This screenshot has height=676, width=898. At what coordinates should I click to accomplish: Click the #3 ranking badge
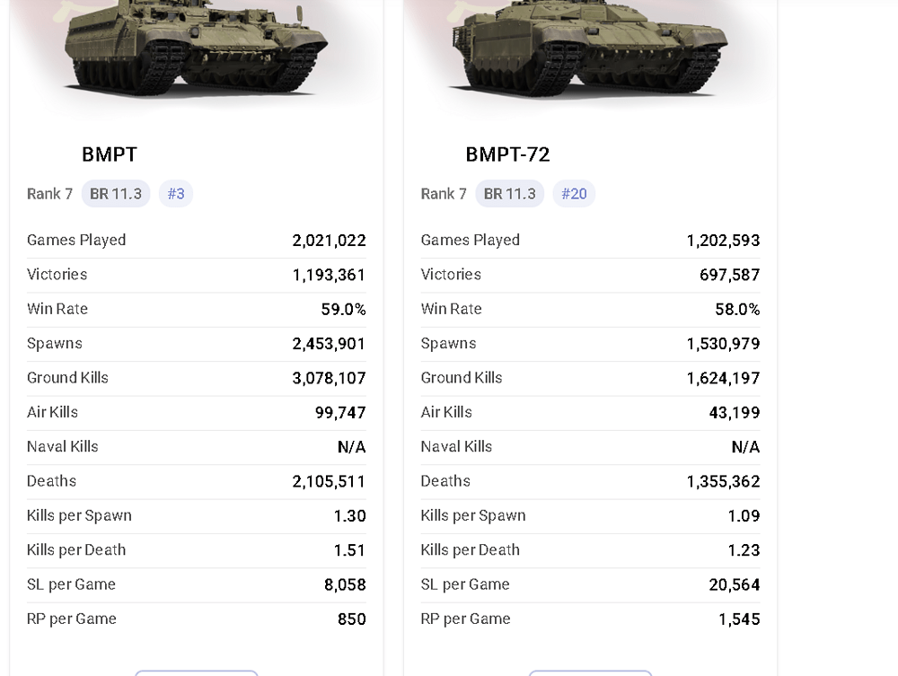coord(176,194)
